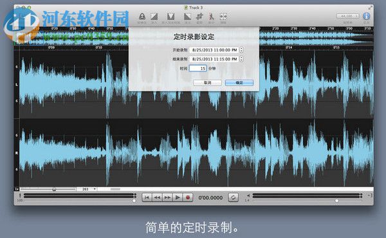The width and height of the screenshot is (386, 238).
Task: Click the zoom slider knob below waveform
Action: click(54, 189)
